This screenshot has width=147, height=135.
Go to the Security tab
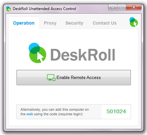point(74,23)
